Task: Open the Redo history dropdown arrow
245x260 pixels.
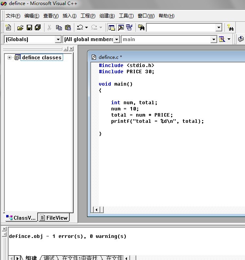Action: pyautogui.click(x=101, y=28)
